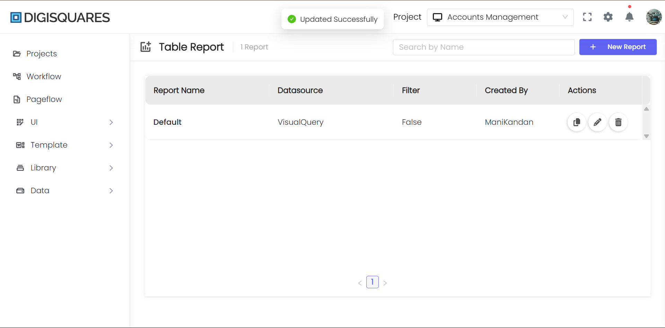
Task: Click the Table Report heading
Action: 191,47
